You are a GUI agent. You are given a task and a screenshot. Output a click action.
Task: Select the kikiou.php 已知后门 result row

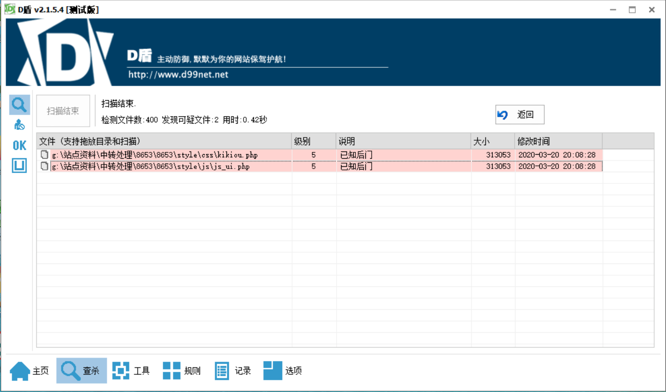tap(356, 155)
